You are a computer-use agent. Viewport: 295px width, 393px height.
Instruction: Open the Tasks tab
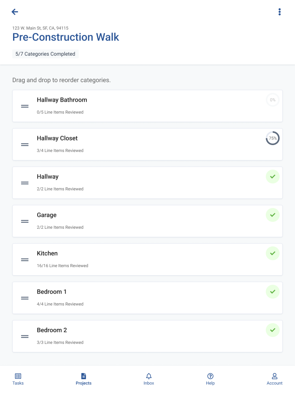(x=18, y=379)
